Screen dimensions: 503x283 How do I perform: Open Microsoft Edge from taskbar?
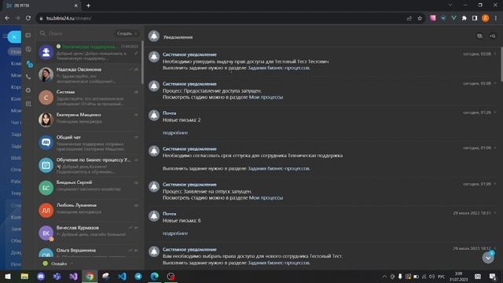point(155,276)
